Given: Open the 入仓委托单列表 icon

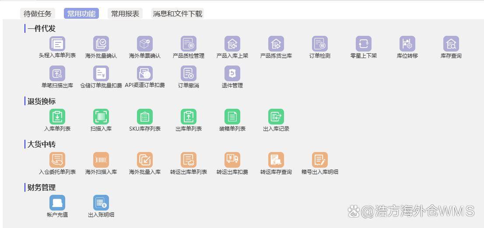Looking at the screenshot, I should (57, 160).
